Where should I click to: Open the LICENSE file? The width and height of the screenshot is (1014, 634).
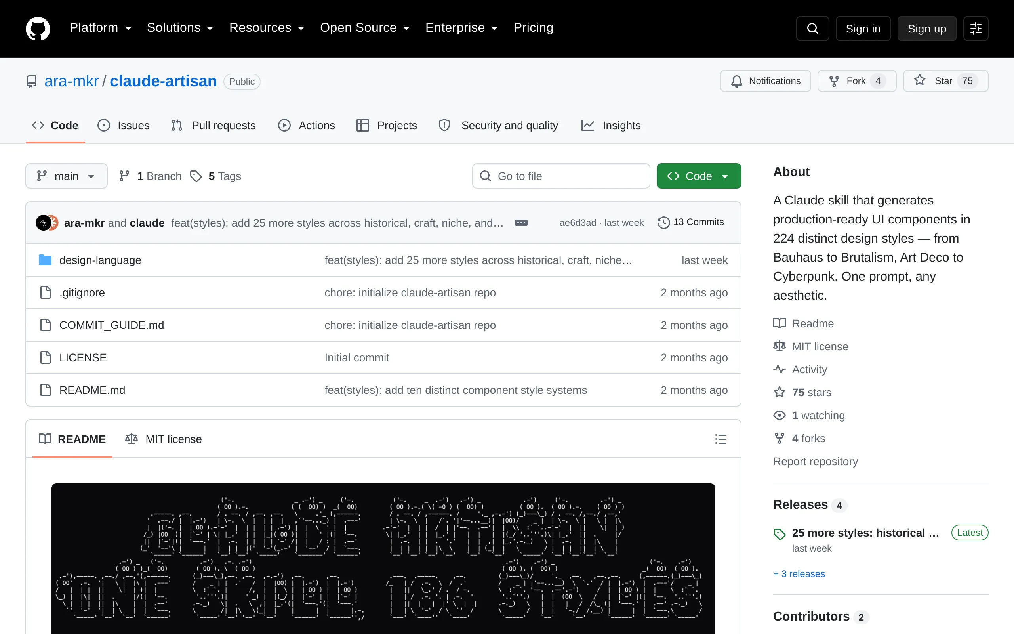83,358
